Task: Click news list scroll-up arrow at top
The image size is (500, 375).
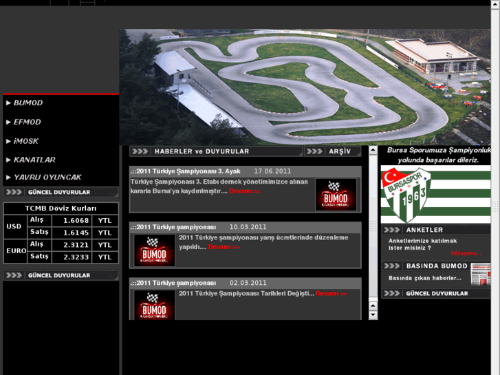Action: pyautogui.click(x=373, y=150)
